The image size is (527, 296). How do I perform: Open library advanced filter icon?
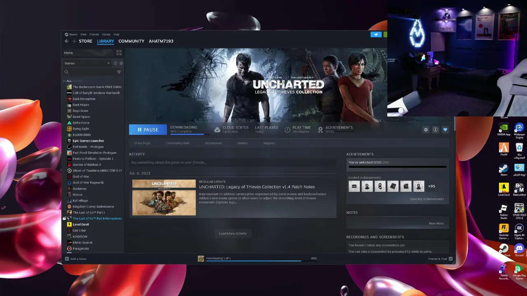(119, 72)
